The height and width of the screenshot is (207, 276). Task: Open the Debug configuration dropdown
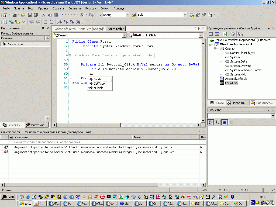(x=127, y=15)
